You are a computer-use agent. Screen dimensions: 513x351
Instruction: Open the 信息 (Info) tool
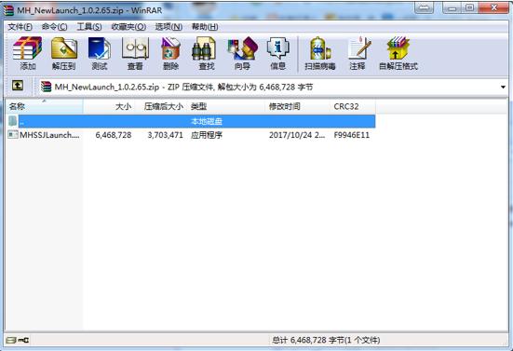click(277, 53)
